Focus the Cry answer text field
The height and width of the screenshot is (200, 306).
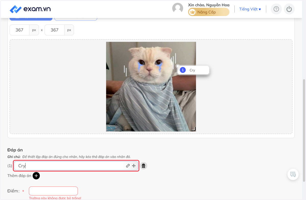76,166
